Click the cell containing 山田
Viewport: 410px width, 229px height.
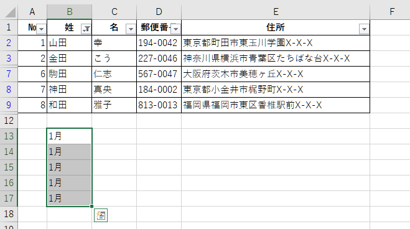click(x=69, y=43)
